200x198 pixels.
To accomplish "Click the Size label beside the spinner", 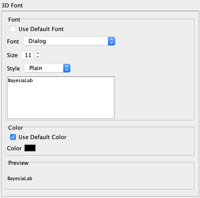I will pos(12,55).
